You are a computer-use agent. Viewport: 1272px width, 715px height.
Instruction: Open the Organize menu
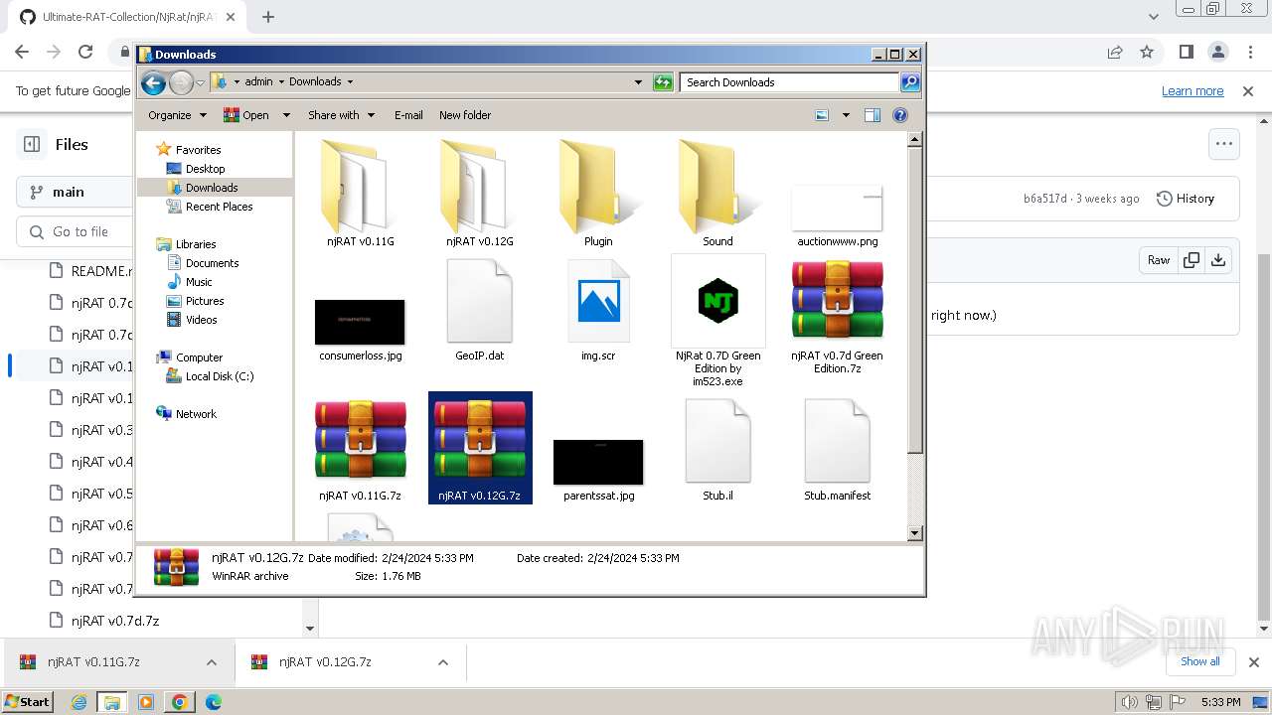[x=177, y=115]
